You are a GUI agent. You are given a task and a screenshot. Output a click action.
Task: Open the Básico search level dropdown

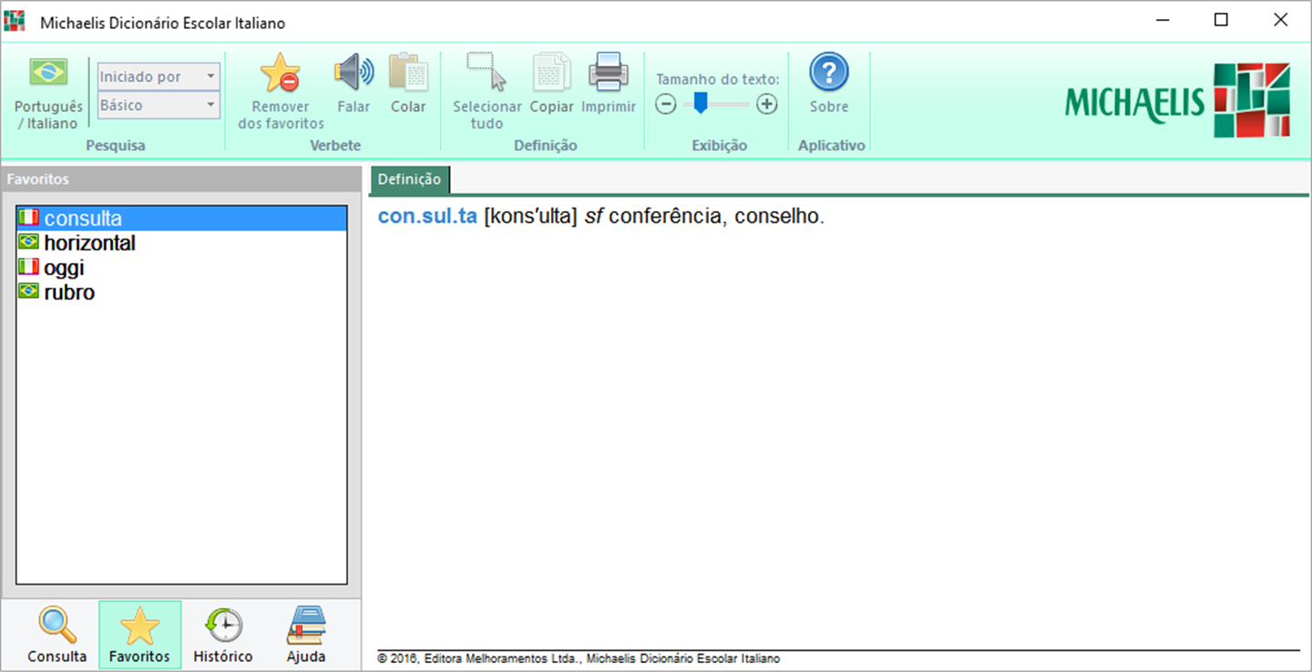(x=159, y=105)
